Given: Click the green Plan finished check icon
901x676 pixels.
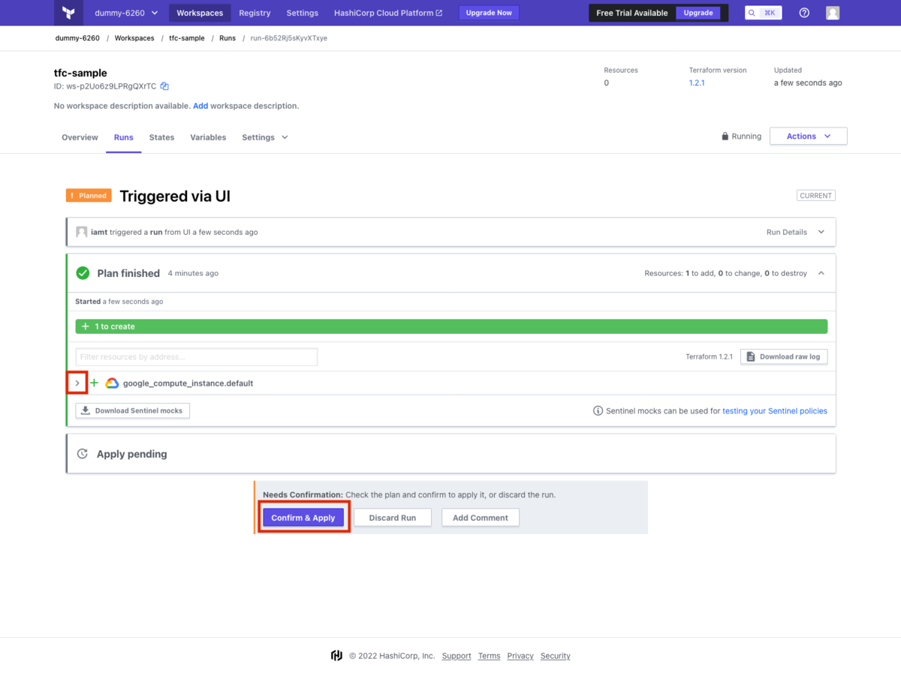Looking at the screenshot, I should coord(83,273).
